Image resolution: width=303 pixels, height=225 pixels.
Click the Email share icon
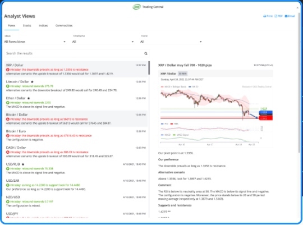(x=290, y=16)
